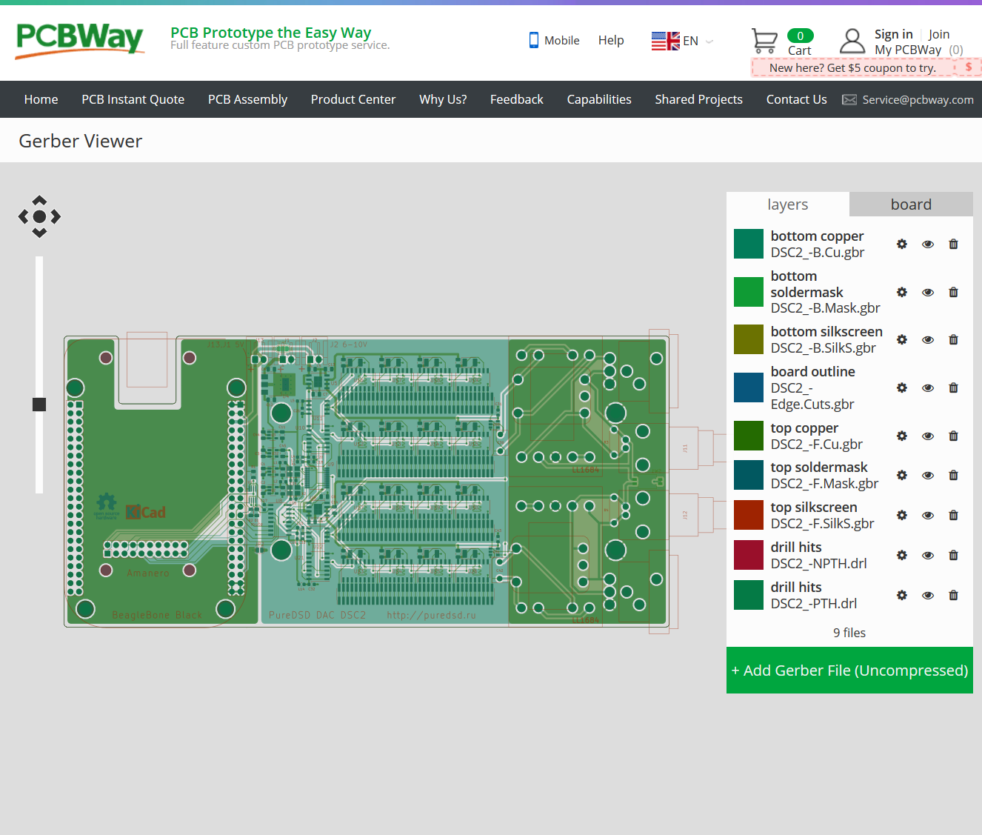Screen dimensions: 982x835
Task: Click the Join link
Action: click(939, 34)
